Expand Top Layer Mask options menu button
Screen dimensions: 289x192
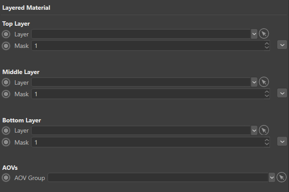(282, 45)
